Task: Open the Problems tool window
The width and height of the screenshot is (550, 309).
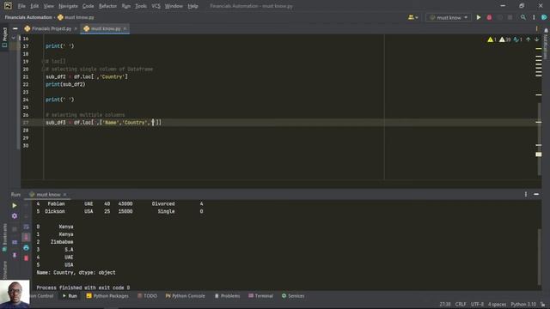Action: pyautogui.click(x=227, y=296)
